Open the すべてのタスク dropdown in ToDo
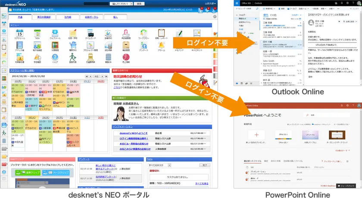Screen dimensions: 362x198 click(159, 165)
